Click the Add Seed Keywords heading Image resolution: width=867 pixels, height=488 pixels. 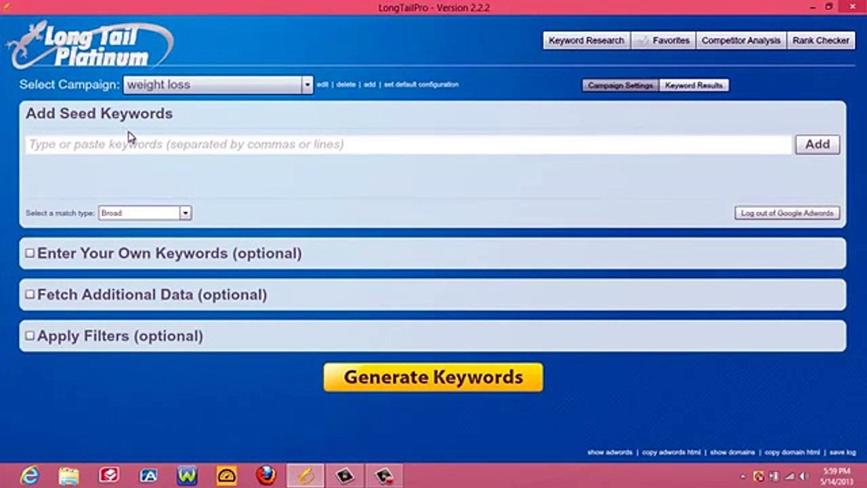(x=99, y=113)
